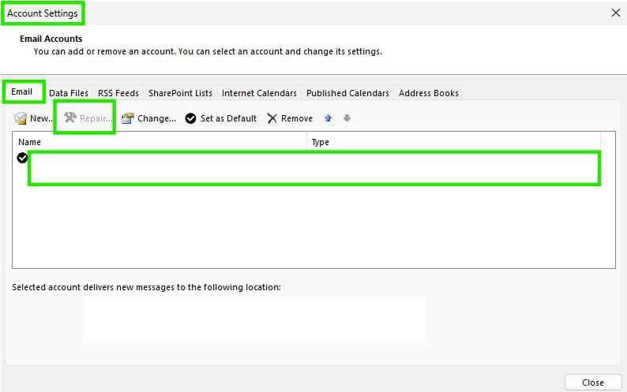Click the Set as Default label
The height and width of the screenshot is (392, 627).
coord(228,118)
